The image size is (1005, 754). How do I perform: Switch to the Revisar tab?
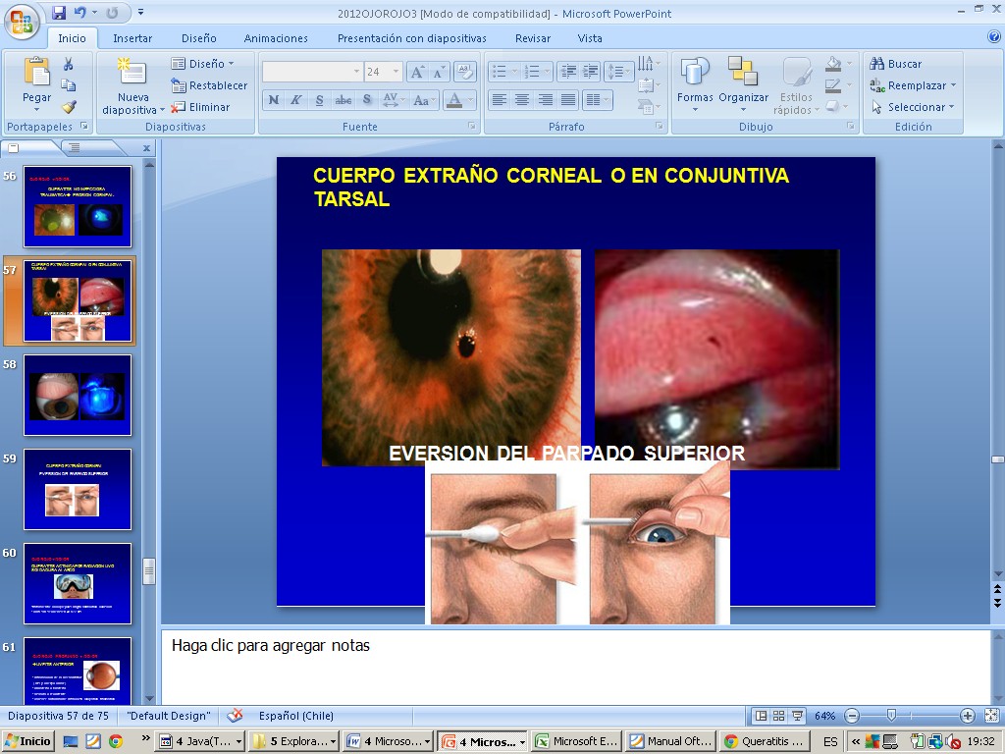[x=532, y=38]
